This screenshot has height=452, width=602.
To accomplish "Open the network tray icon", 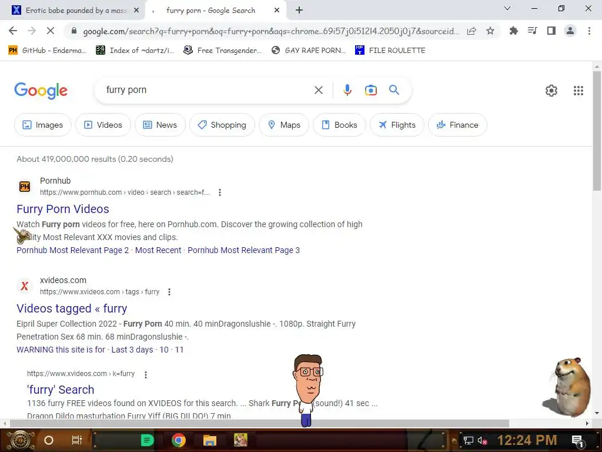I will pyautogui.click(x=468, y=441).
